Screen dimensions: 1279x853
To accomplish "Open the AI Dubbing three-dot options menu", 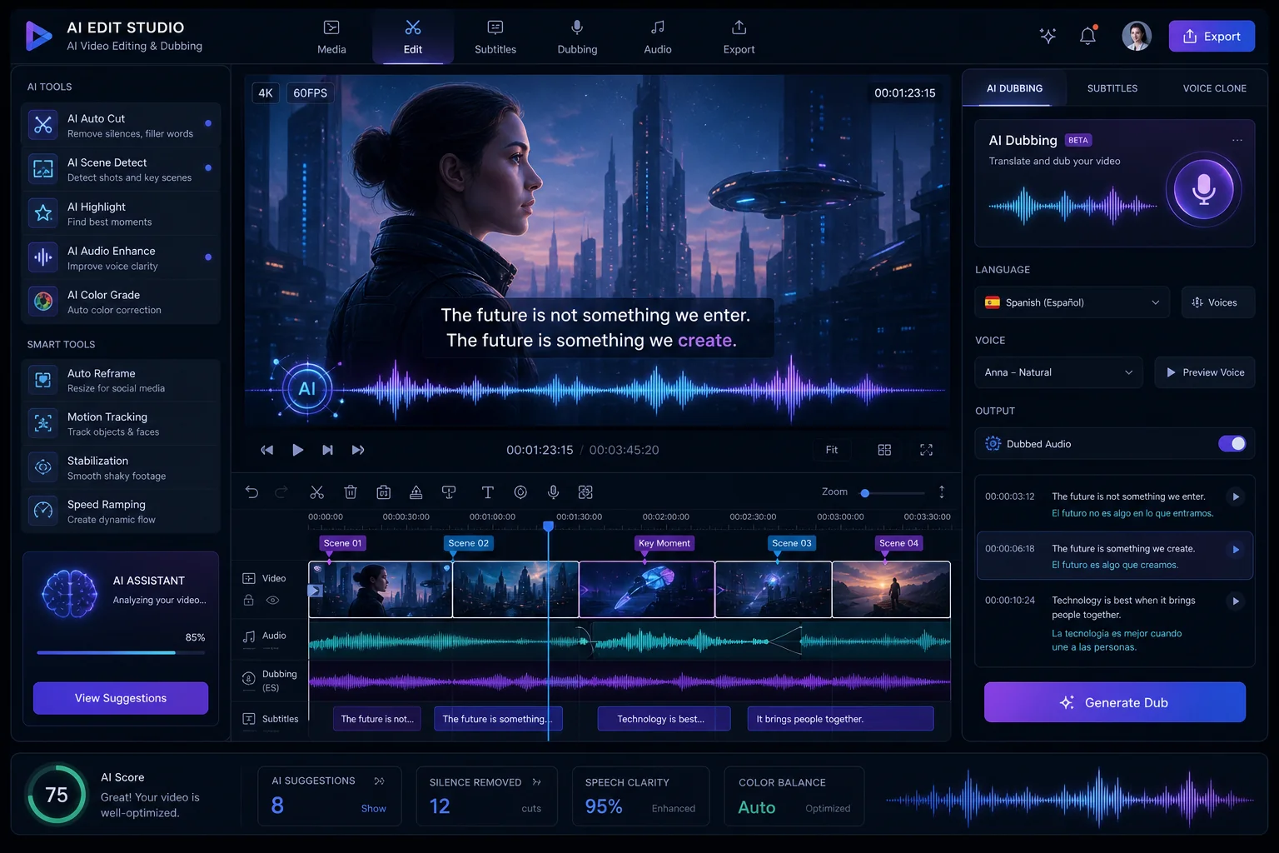I will (x=1237, y=140).
